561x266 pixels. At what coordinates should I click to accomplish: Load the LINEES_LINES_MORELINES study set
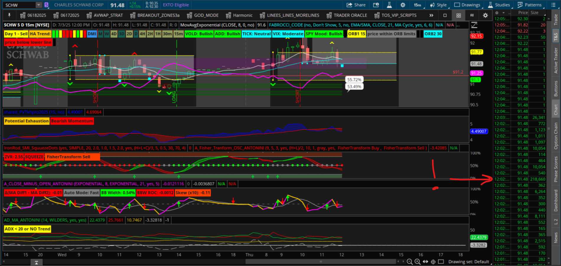pos(290,15)
